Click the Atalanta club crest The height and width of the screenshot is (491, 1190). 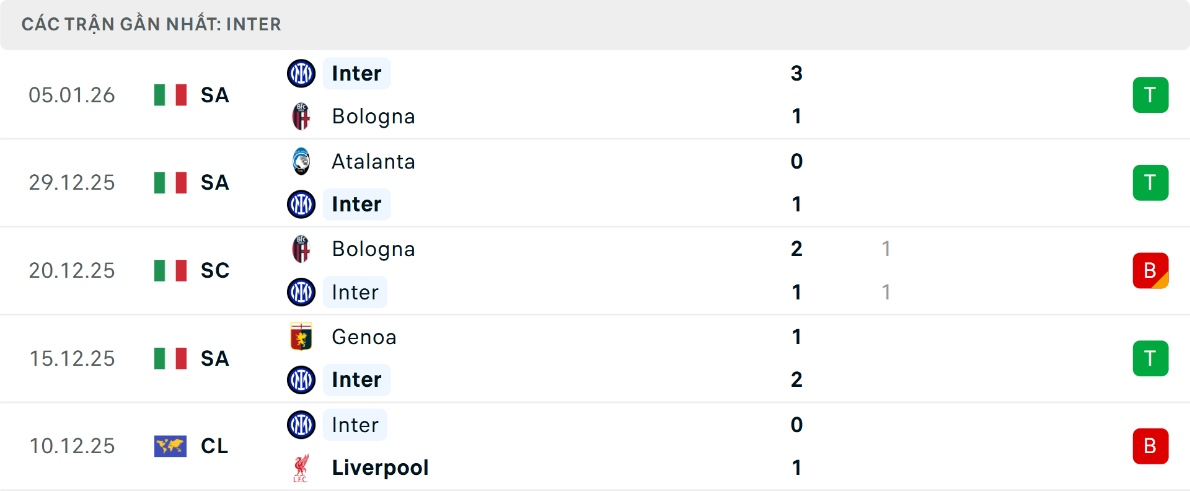point(301,161)
